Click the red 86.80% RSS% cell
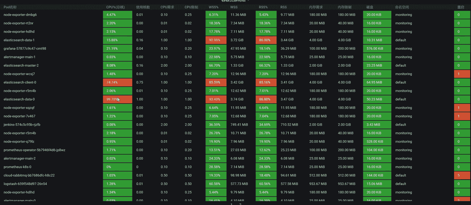The width and height of the screenshot is (471, 205). point(266,99)
